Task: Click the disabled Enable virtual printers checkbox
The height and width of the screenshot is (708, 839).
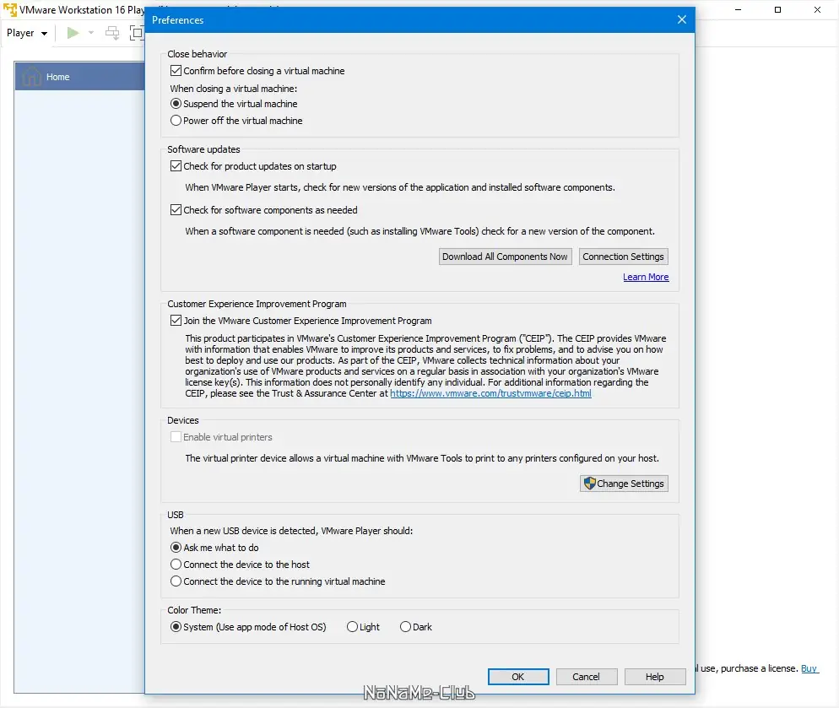Action: click(x=176, y=436)
